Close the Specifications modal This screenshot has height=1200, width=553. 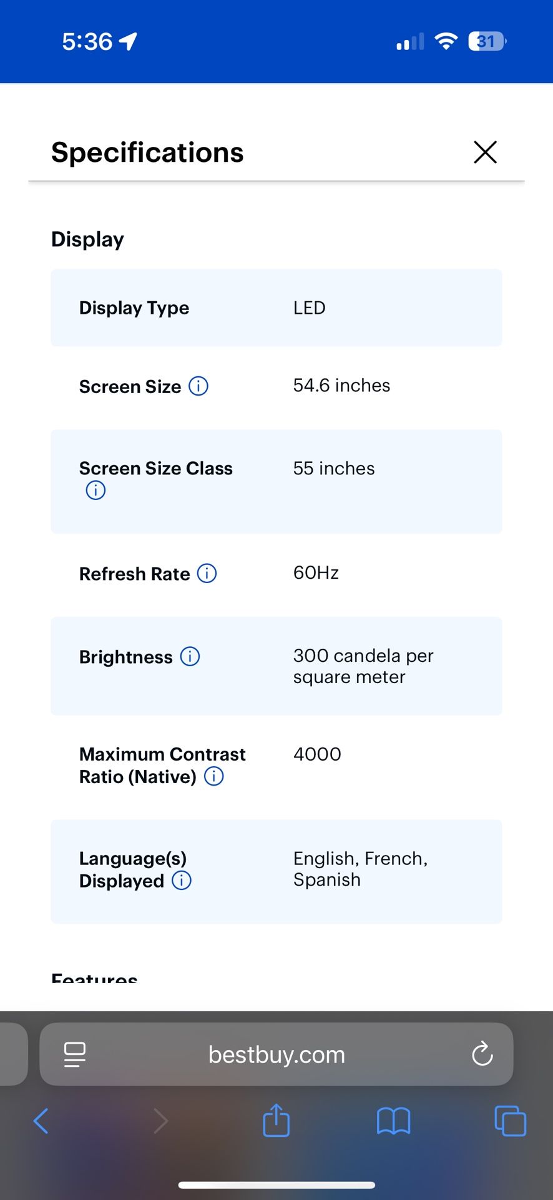pos(485,152)
